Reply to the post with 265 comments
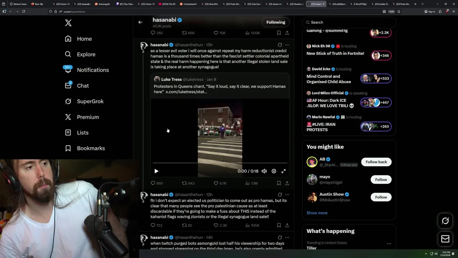The height and width of the screenshot is (258, 458). (157, 33)
